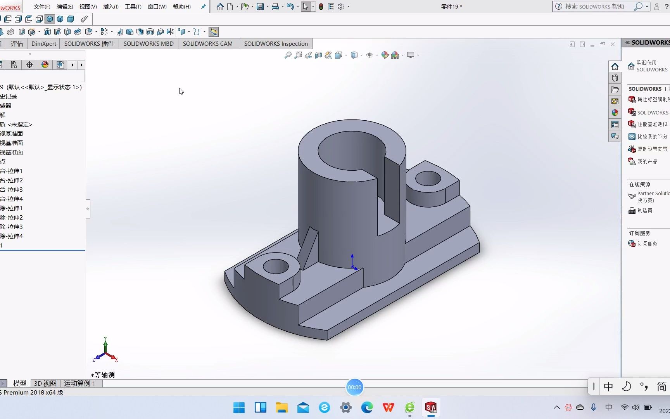Select the 3D 视图 tab at bottom
Screen dimensions: 670x419
[45, 383]
